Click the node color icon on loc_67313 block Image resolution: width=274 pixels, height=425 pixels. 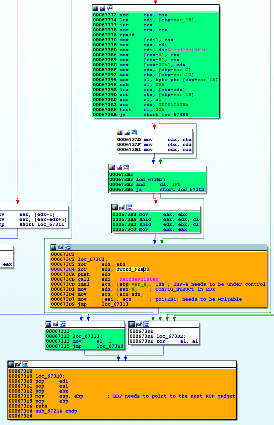(x=48, y=324)
